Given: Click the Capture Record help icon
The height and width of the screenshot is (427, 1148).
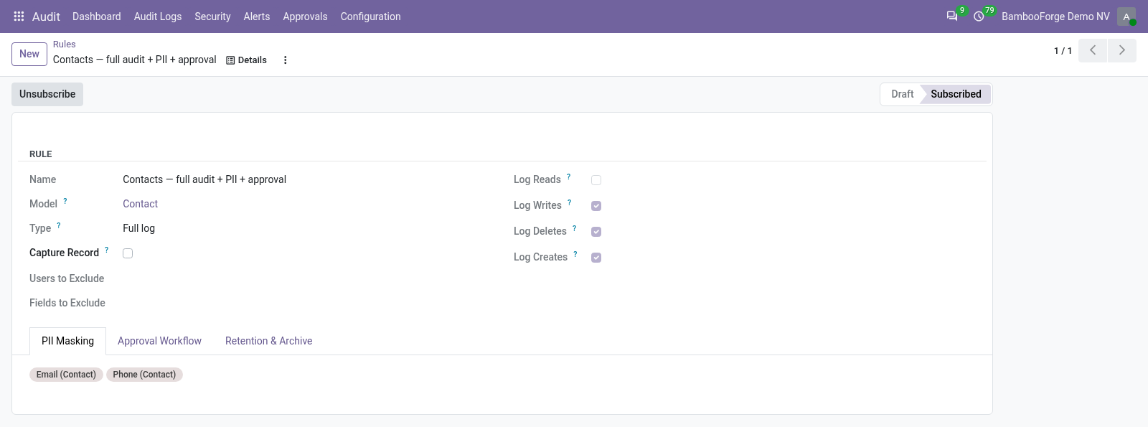Looking at the screenshot, I should point(107,250).
